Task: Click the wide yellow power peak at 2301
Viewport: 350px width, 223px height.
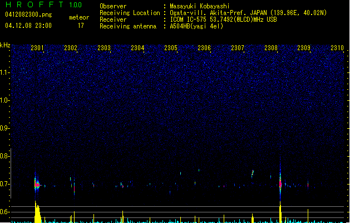Action: tap(37, 212)
